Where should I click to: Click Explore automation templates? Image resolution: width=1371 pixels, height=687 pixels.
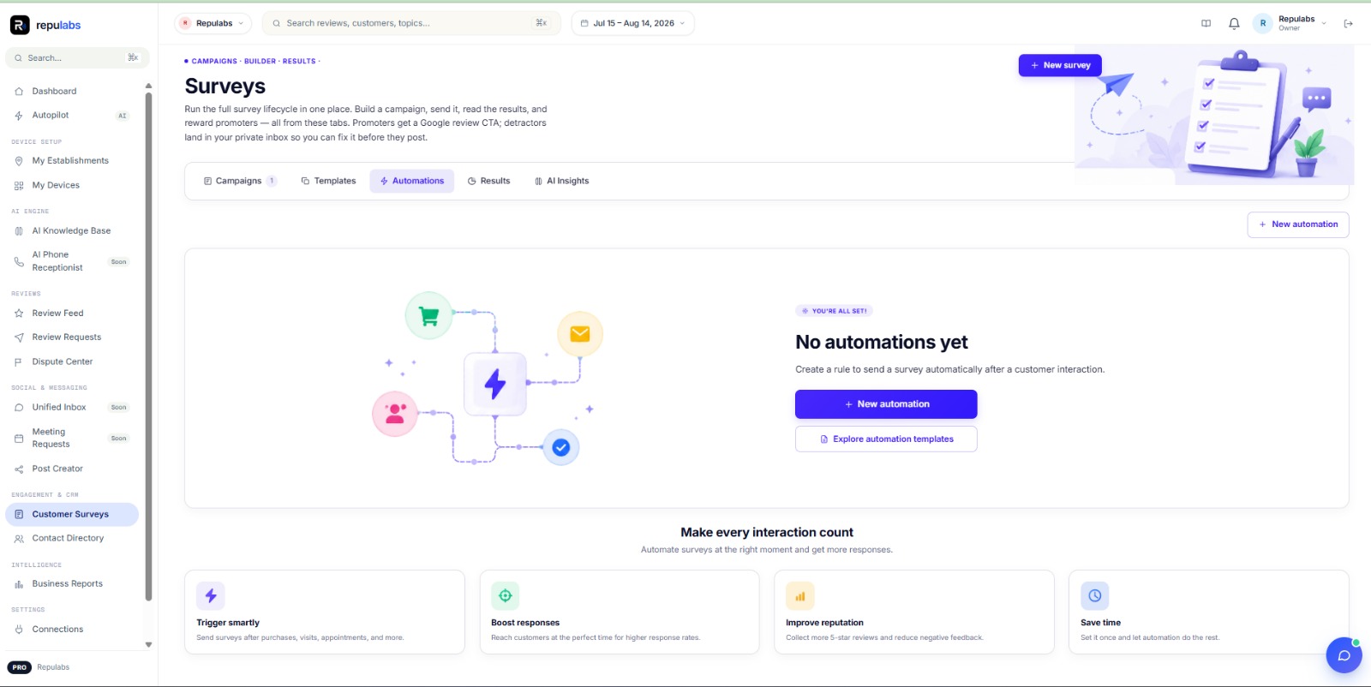click(x=886, y=439)
